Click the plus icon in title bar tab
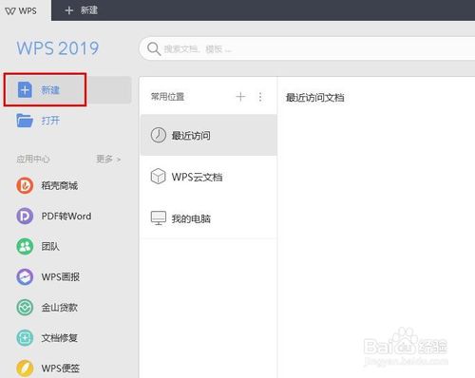Image resolution: width=475 pixels, height=378 pixels. [68, 10]
